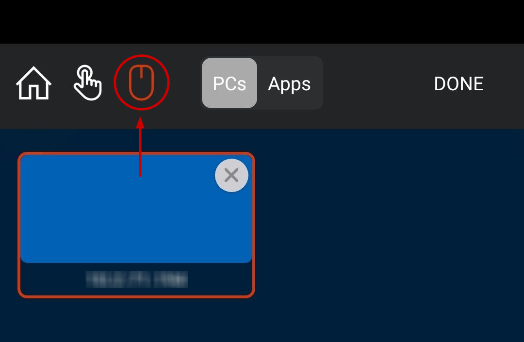Viewport: 524px width, 342px height.
Task: Toggle the view back to PCs
Action: pyautogui.click(x=229, y=83)
